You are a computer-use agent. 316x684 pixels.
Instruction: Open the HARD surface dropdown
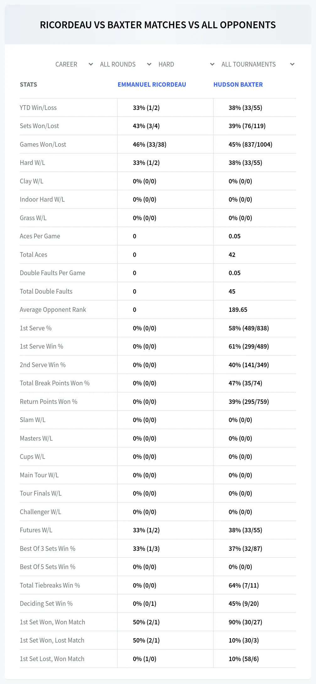(x=186, y=64)
